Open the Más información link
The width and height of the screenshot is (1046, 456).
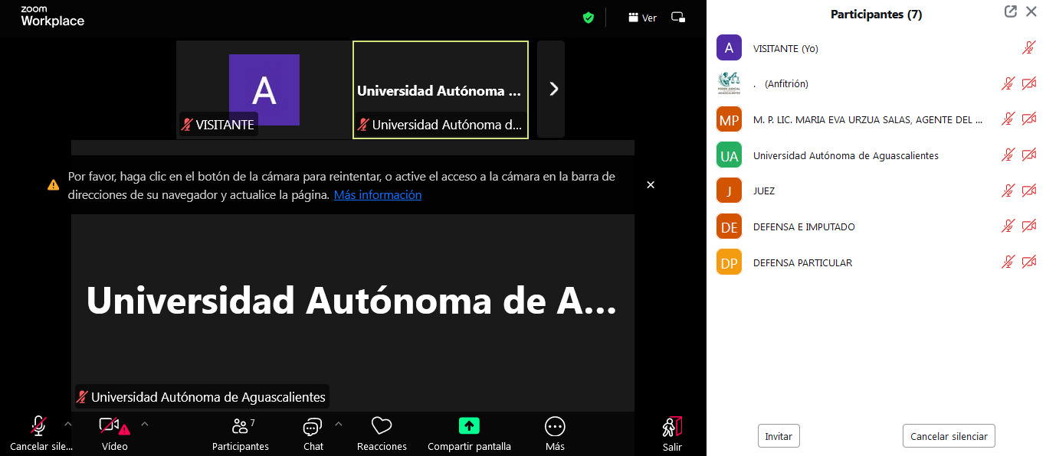tap(378, 195)
